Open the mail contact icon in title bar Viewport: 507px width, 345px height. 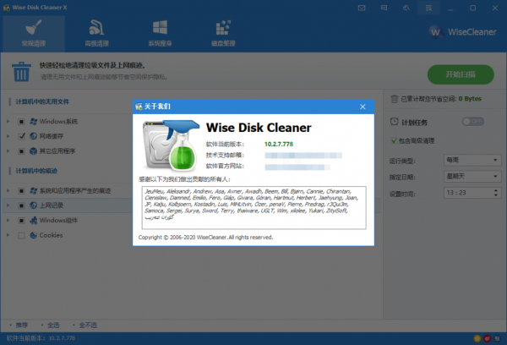(362, 8)
